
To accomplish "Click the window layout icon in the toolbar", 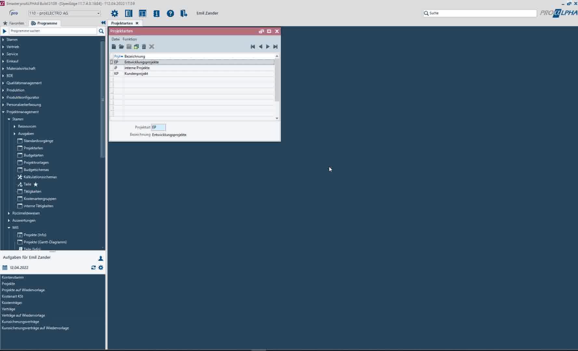I will coord(142,13).
